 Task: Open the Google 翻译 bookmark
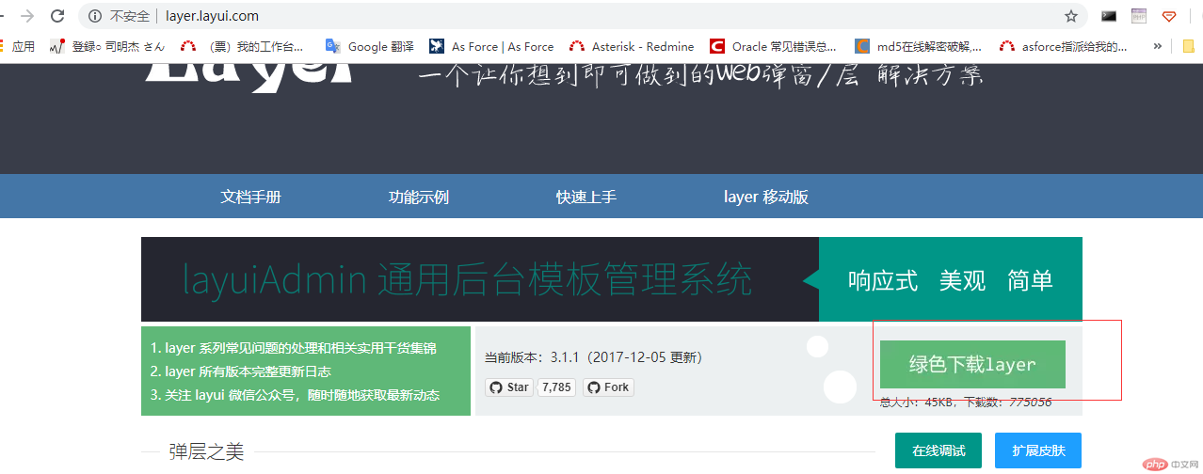tap(370, 46)
